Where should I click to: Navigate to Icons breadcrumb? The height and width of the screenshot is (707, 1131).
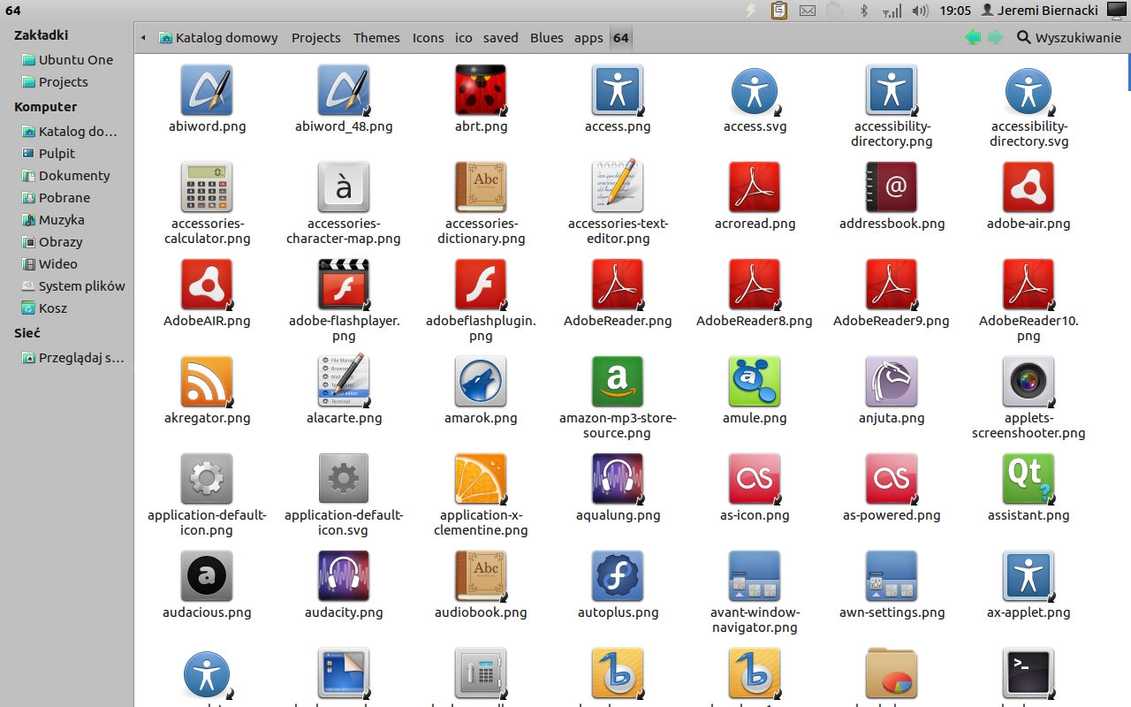(x=428, y=38)
